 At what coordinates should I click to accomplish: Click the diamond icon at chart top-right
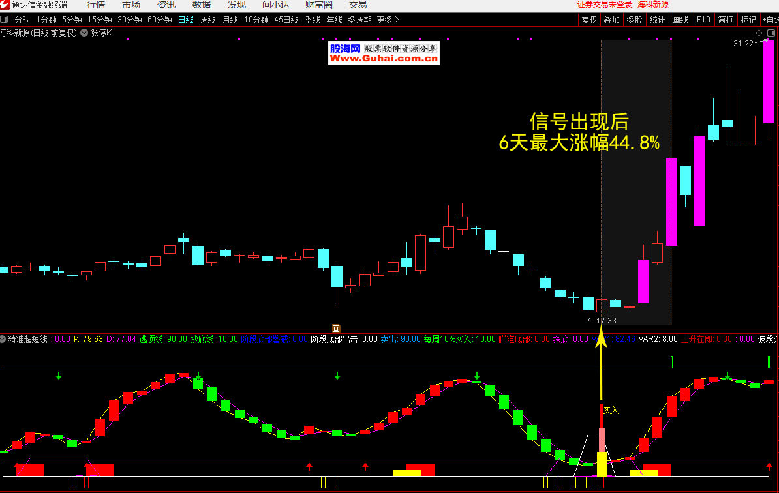click(759, 32)
